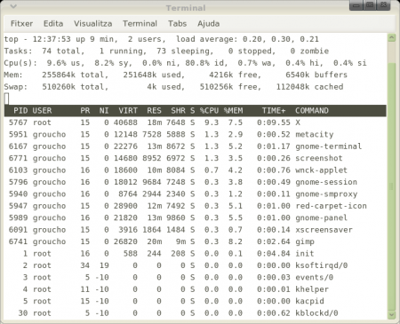
Task: Click the TIME+ column header
Action: point(274,111)
